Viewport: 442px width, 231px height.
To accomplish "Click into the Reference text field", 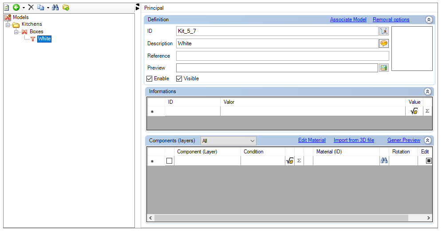I will click(282, 56).
